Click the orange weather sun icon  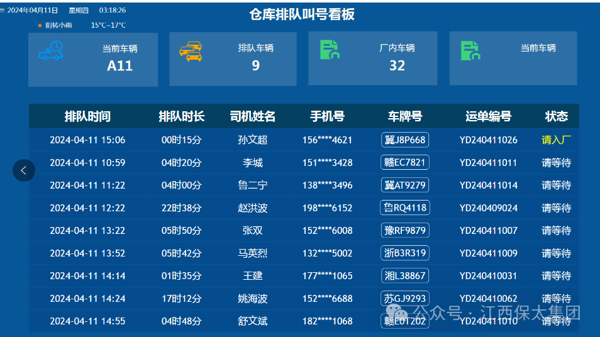point(40,26)
